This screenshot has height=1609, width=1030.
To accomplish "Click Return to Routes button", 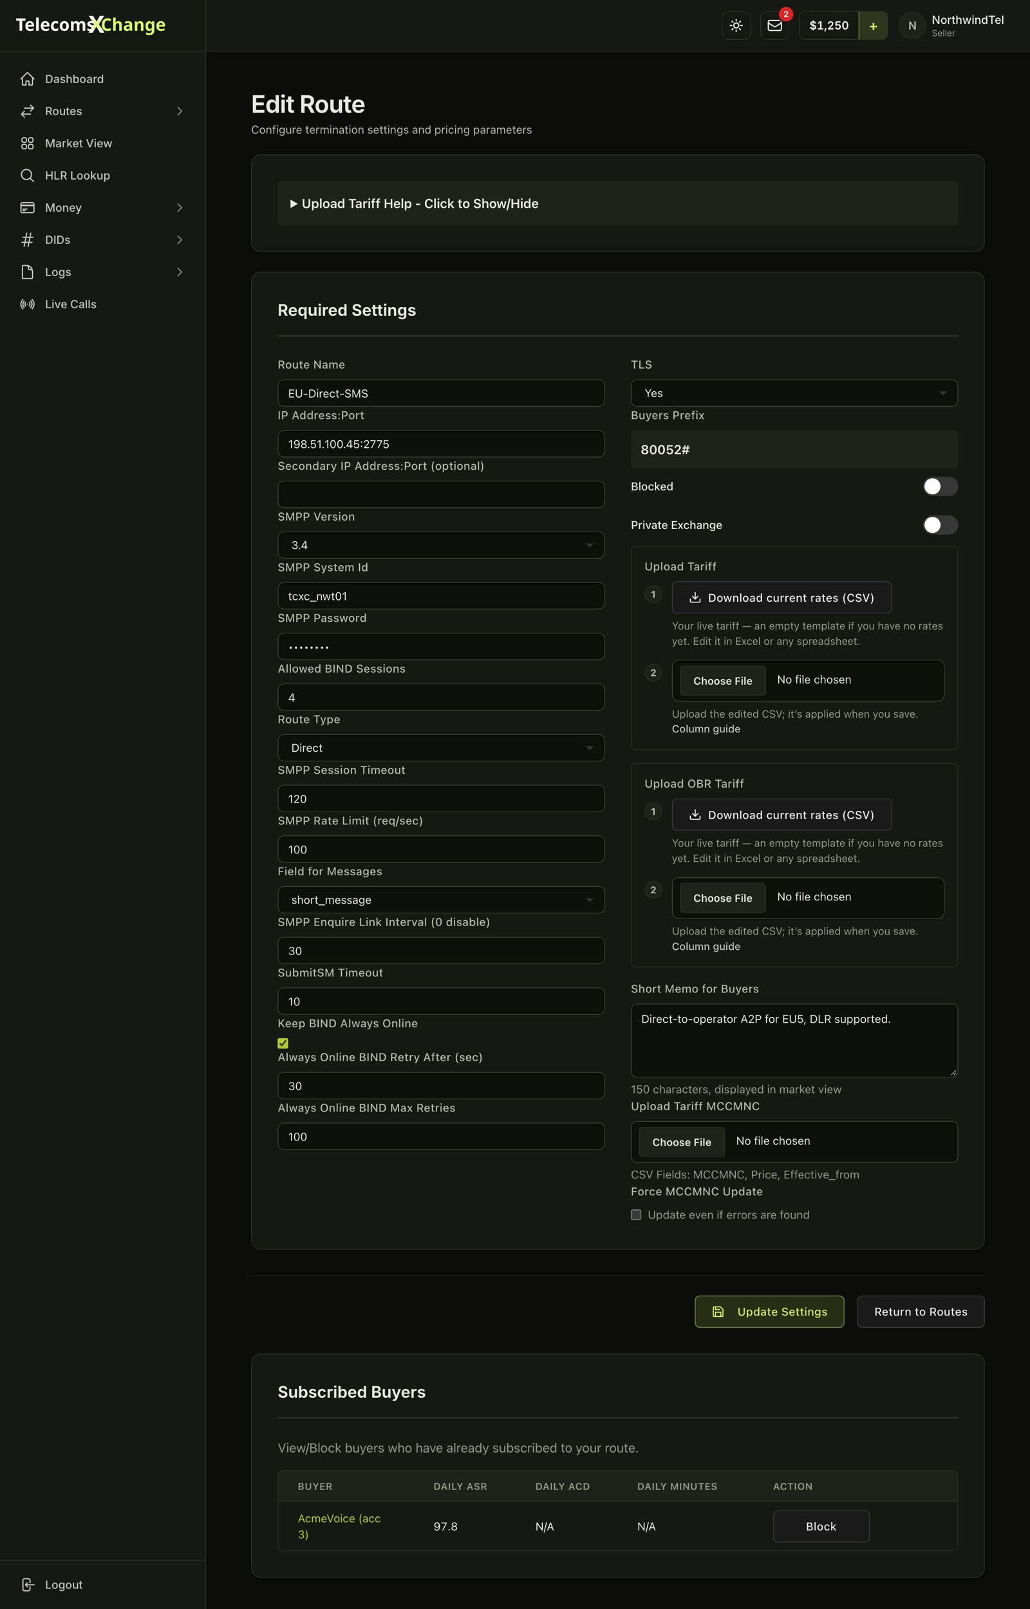I will pyautogui.click(x=921, y=1312).
